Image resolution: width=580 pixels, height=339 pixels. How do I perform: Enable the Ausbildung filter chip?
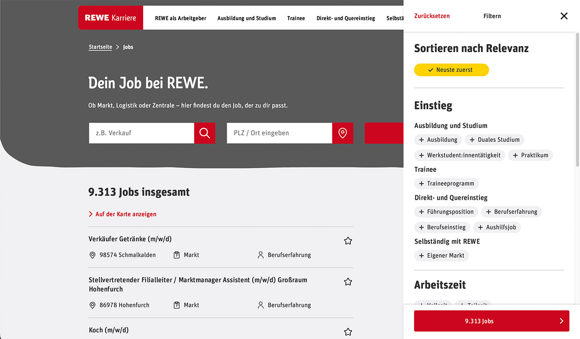click(x=438, y=140)
